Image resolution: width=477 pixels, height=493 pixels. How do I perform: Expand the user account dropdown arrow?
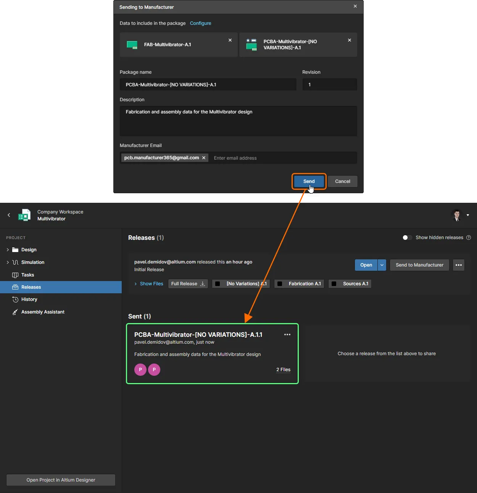click(x=468, y=215)
